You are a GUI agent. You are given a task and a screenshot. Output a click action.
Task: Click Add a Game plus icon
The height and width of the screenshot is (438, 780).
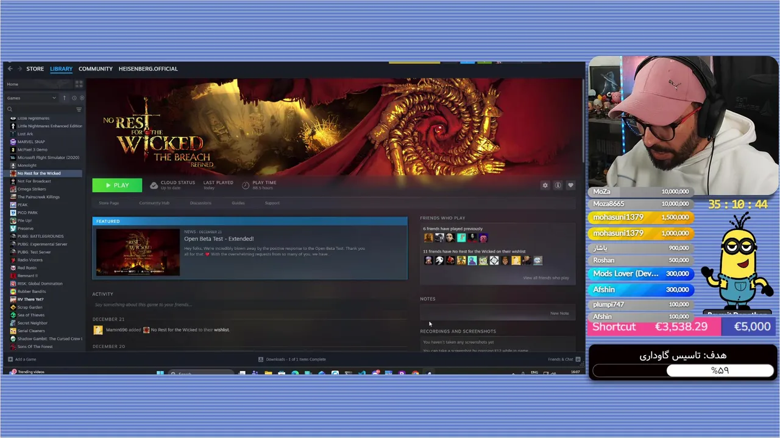[x=10, y=360]
